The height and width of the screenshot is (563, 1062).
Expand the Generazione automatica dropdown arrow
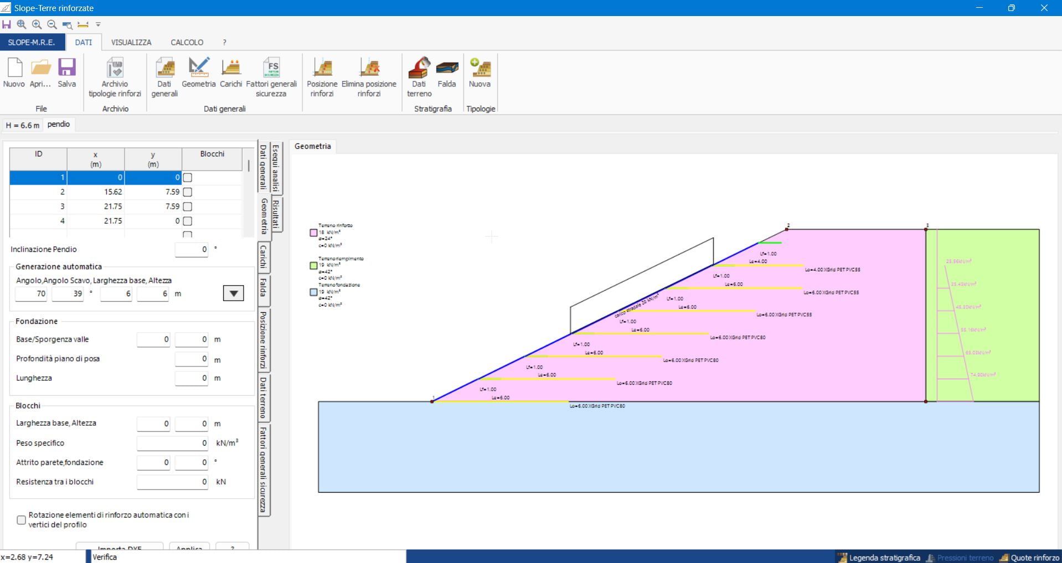pos(233,293)
